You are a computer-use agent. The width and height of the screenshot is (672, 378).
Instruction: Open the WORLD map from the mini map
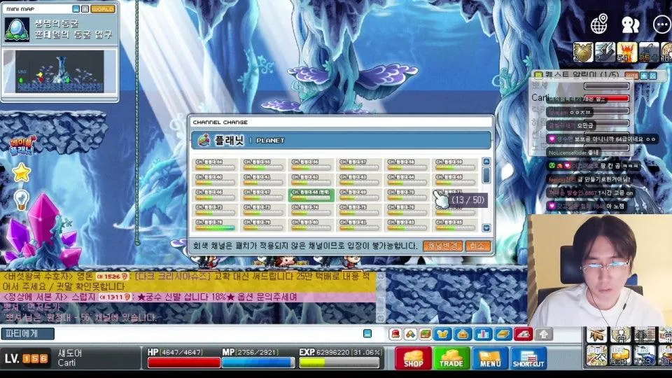[103, 8]
